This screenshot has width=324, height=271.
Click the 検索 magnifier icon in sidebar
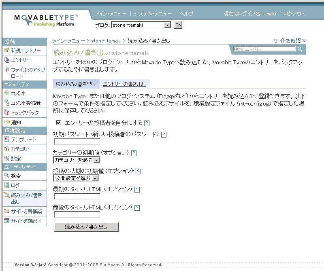click(x=6, y=176)
